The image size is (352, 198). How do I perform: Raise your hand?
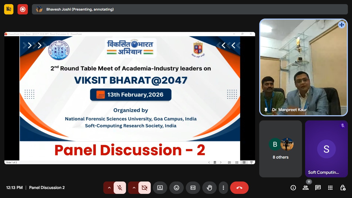click(209, 188)
